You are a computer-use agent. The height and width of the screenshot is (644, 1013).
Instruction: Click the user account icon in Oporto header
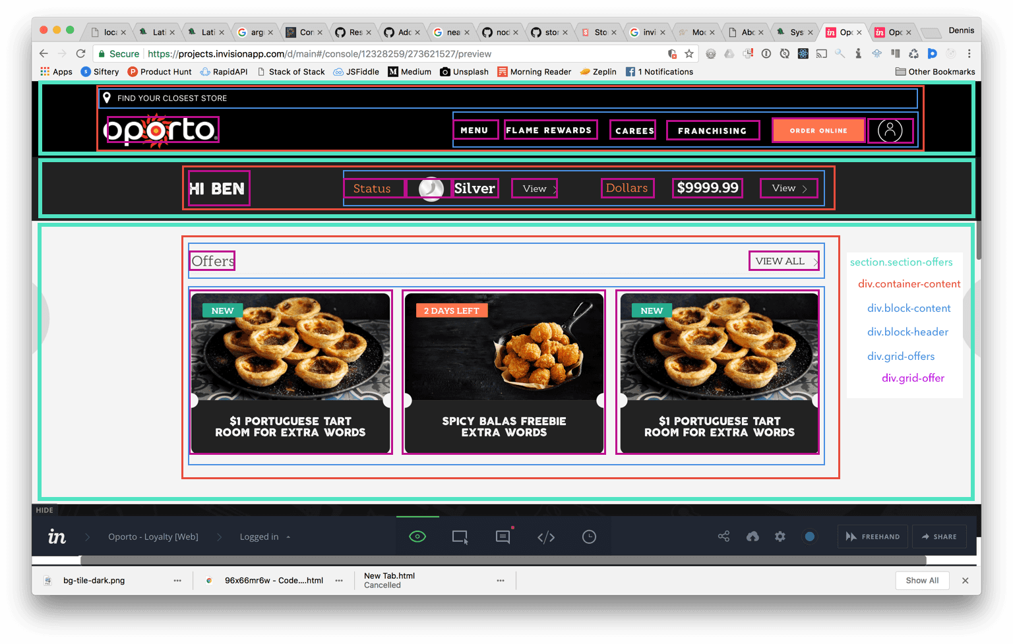pos(890,131)
